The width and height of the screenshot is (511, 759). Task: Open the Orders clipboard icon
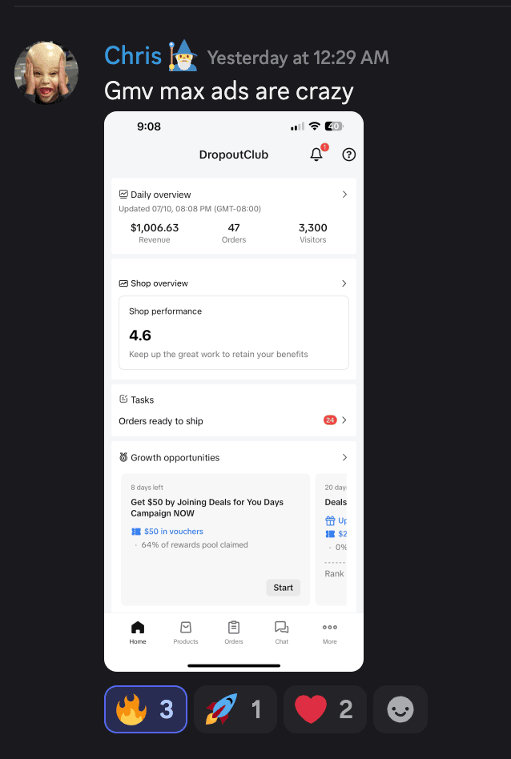point(233,628)
